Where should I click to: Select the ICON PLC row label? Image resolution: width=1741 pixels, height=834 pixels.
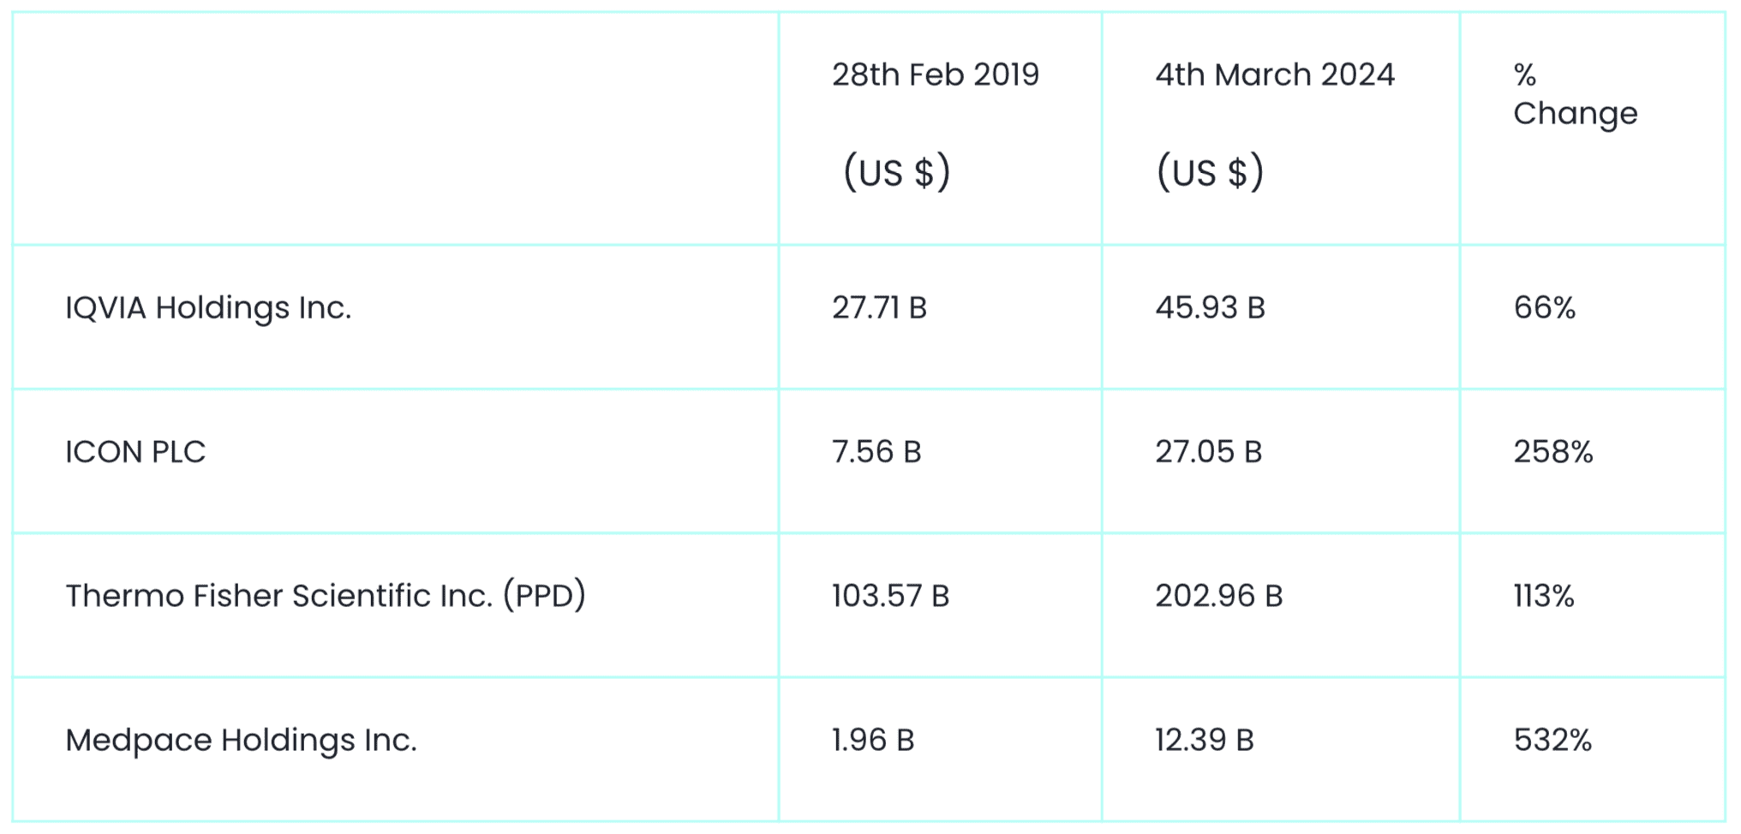coord(135,452)
